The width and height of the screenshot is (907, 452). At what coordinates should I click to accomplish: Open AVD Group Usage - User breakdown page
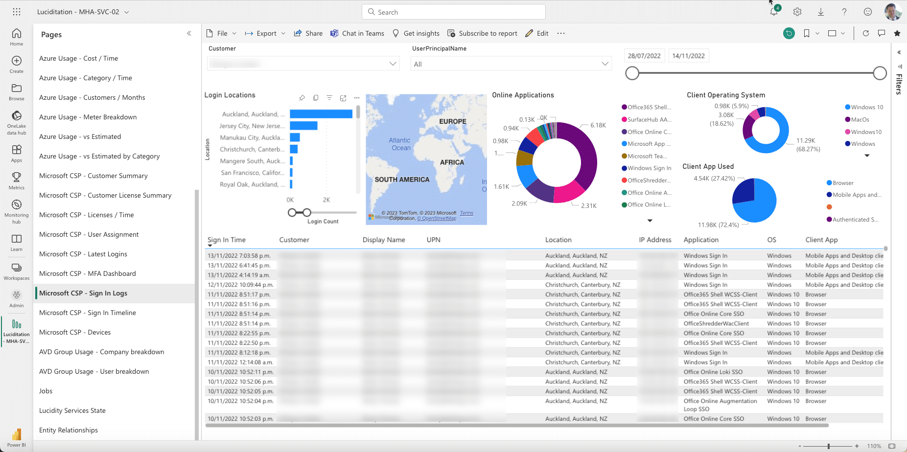click(x=94, y=371)
